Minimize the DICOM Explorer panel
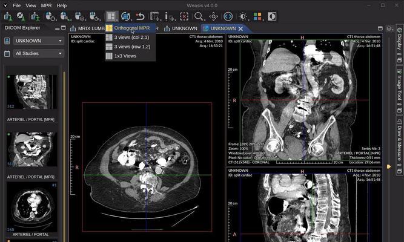The image size is (404, 242). (57, 28)
